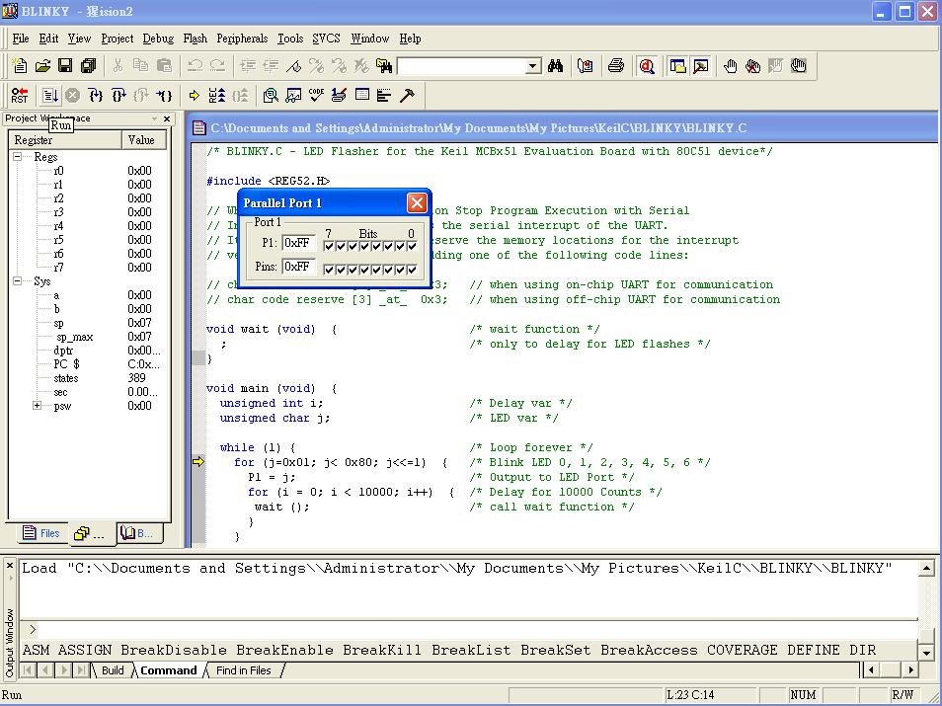Switch to the Build output tab

pyautogui.click(x=113, y=670)
